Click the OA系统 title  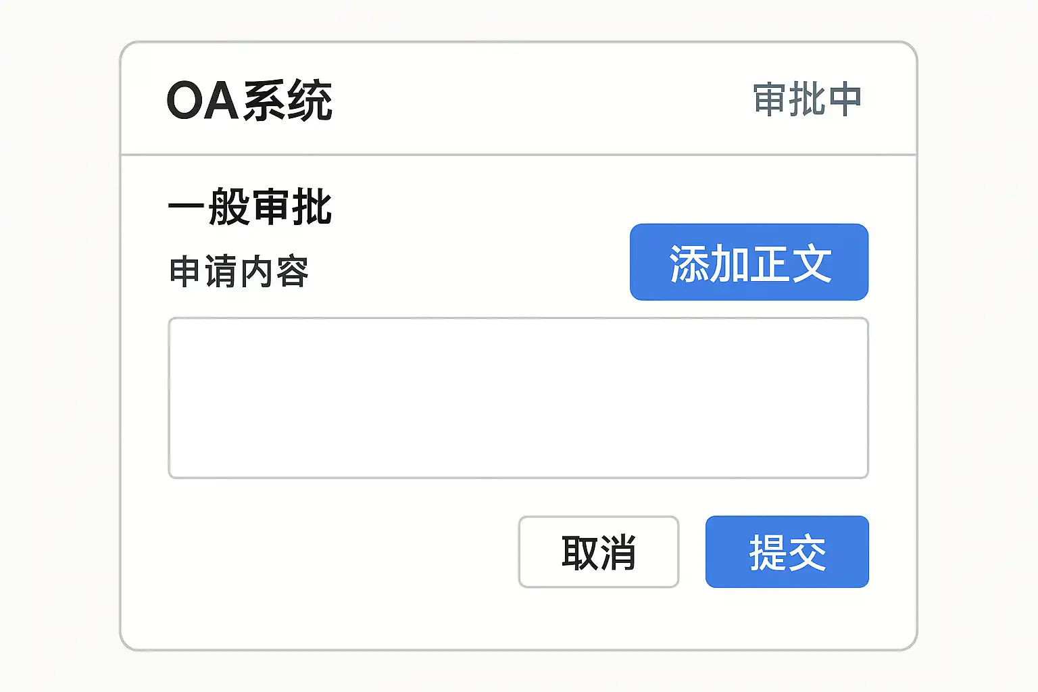tap(249, 101)
